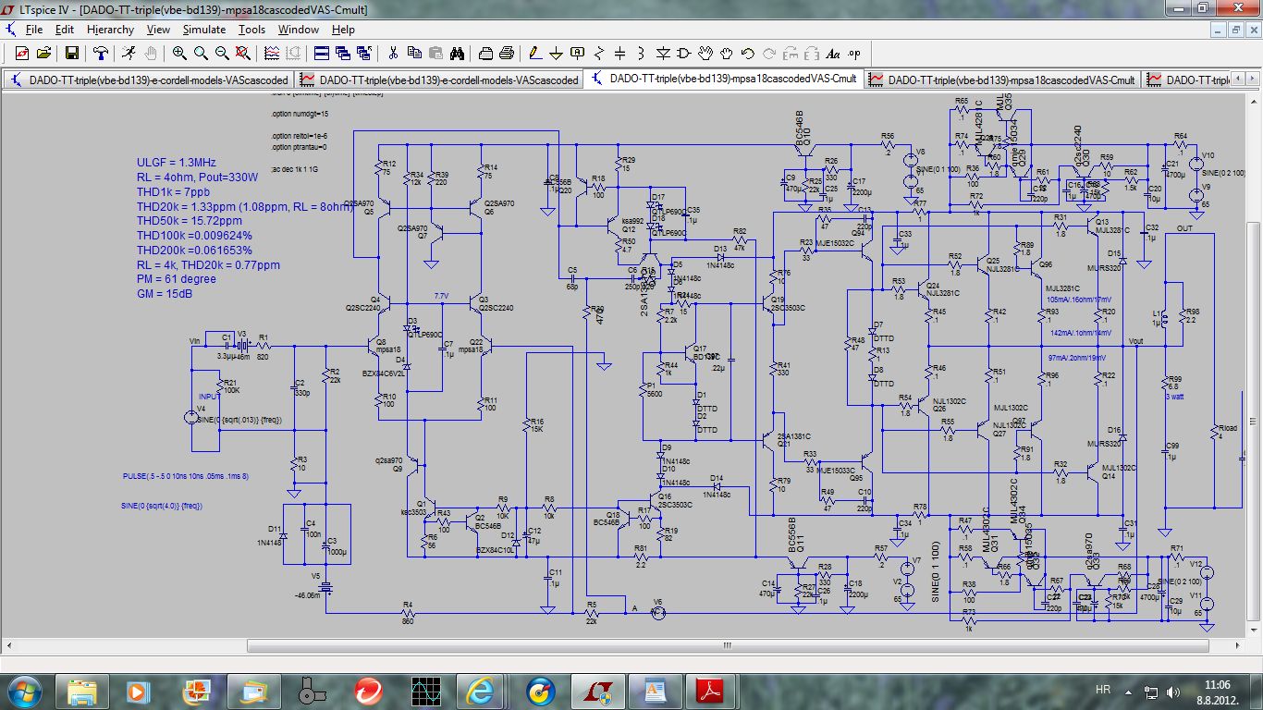Click the tab scroll right arrow

click(1253, 80)
